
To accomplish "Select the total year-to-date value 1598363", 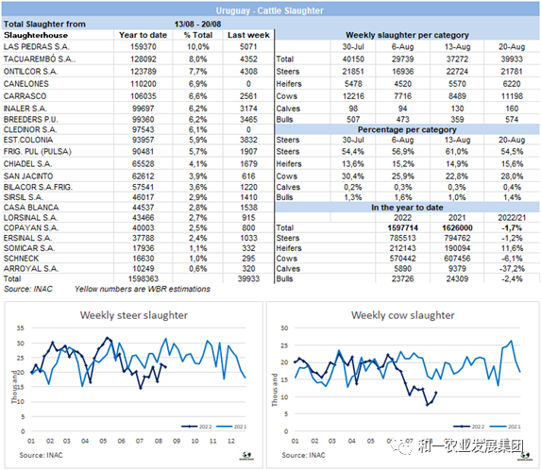I will pos(144,278).
